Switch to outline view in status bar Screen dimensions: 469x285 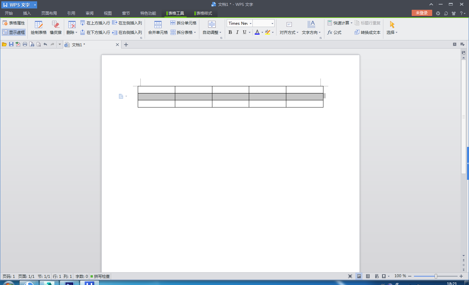tap(368, 276)
